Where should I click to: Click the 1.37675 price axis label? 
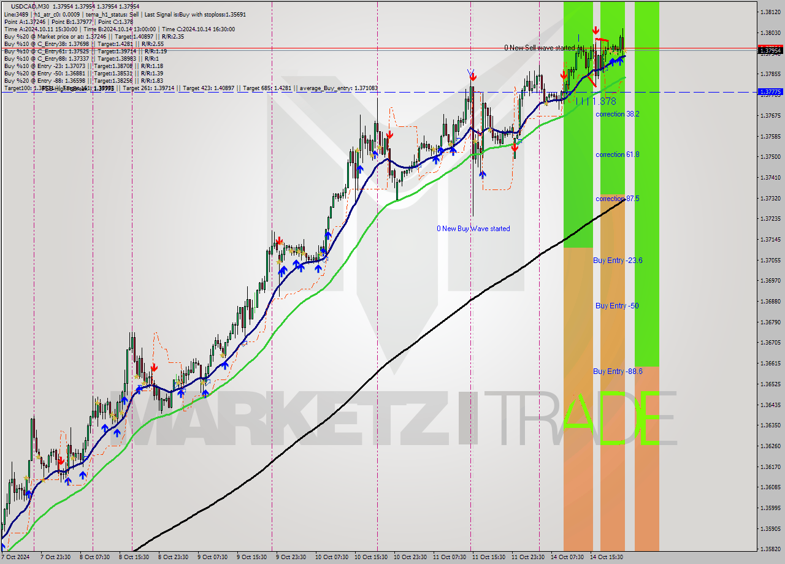[x=770, y=115]
